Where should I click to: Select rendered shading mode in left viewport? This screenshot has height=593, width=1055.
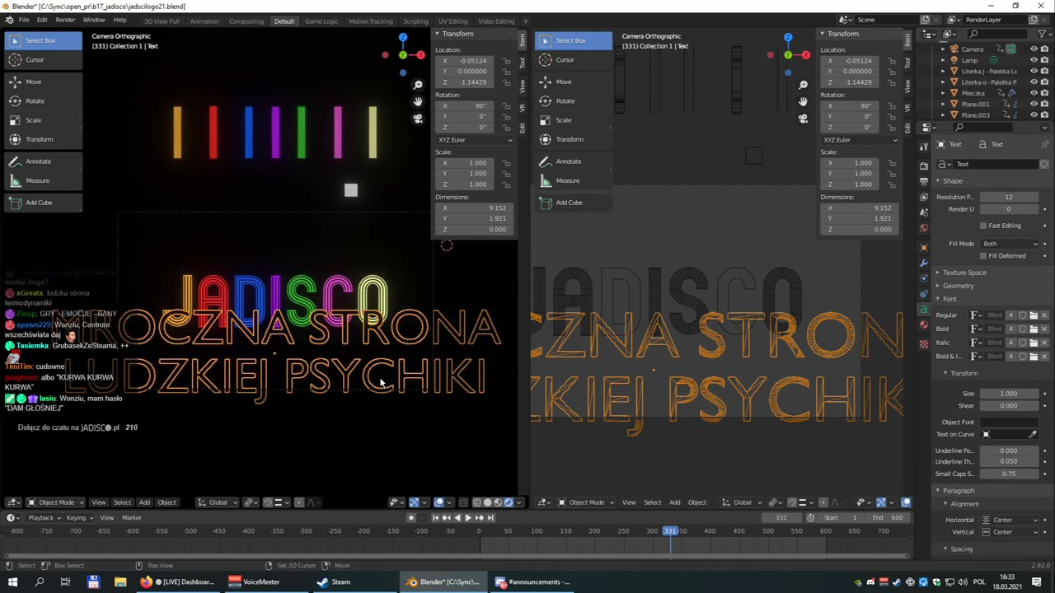(x=509, y=502)
